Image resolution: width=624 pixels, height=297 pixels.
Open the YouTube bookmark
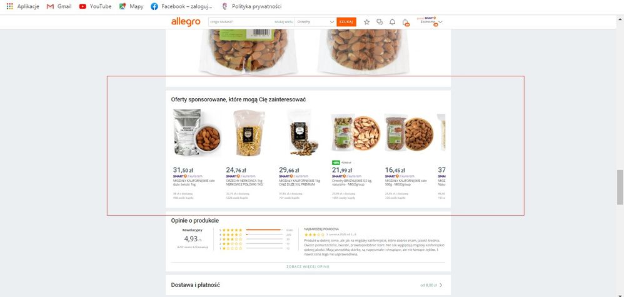click(95, 6)
